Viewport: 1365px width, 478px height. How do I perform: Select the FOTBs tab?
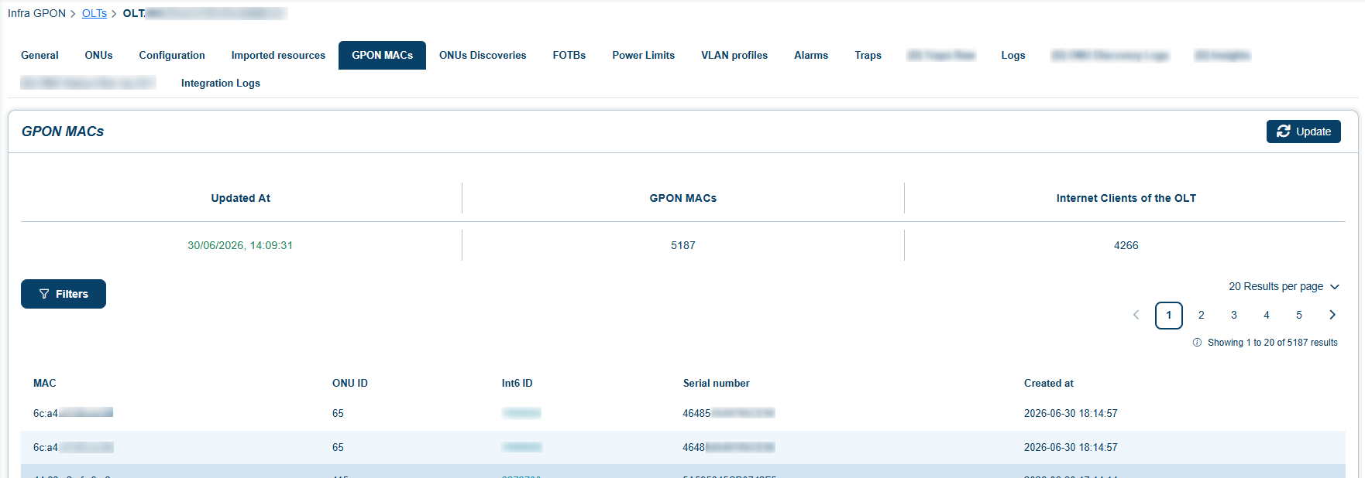coord(569,55)
